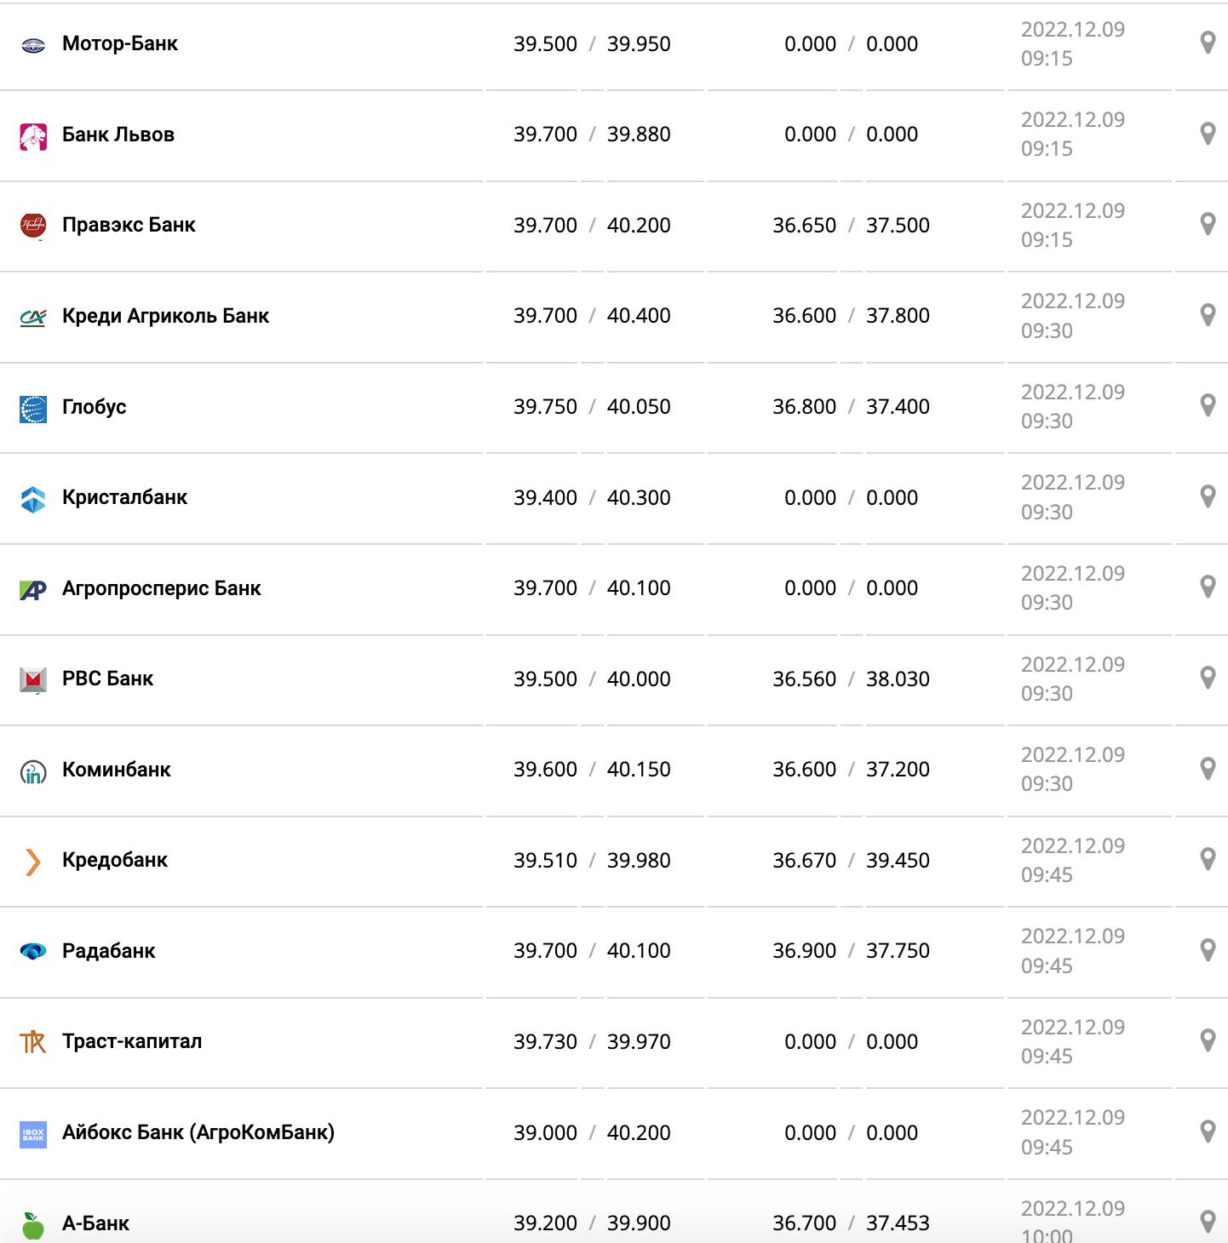Click the Айбокс Банк logo

point(33,1133)
